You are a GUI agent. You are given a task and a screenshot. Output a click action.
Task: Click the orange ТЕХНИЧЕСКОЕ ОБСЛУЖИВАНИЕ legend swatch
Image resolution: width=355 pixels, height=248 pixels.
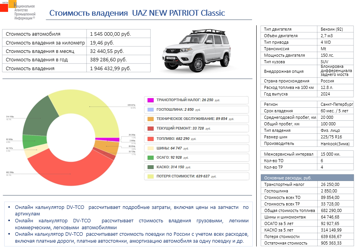coord(150,119)
